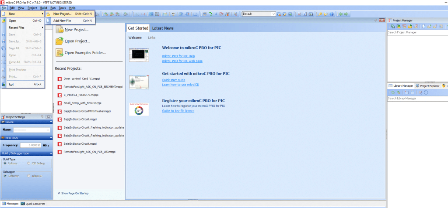Open the mikroC PRO for PIC web page link
448x208 pixels.
point(182,61)
